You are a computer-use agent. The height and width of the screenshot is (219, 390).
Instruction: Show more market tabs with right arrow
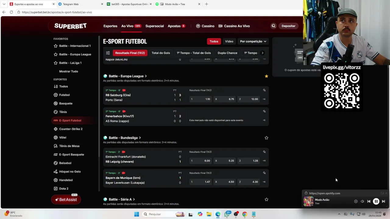pos(262,53)
